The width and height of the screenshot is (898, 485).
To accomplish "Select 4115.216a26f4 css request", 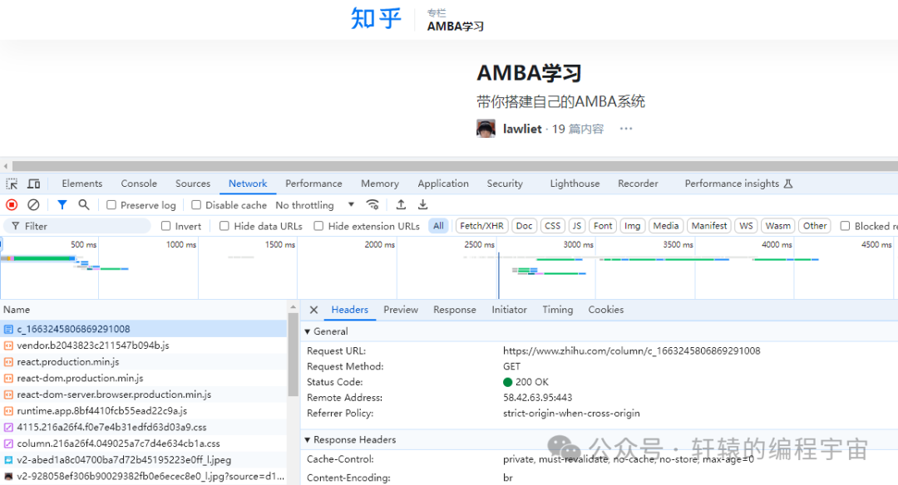I will tap(143, 427).
